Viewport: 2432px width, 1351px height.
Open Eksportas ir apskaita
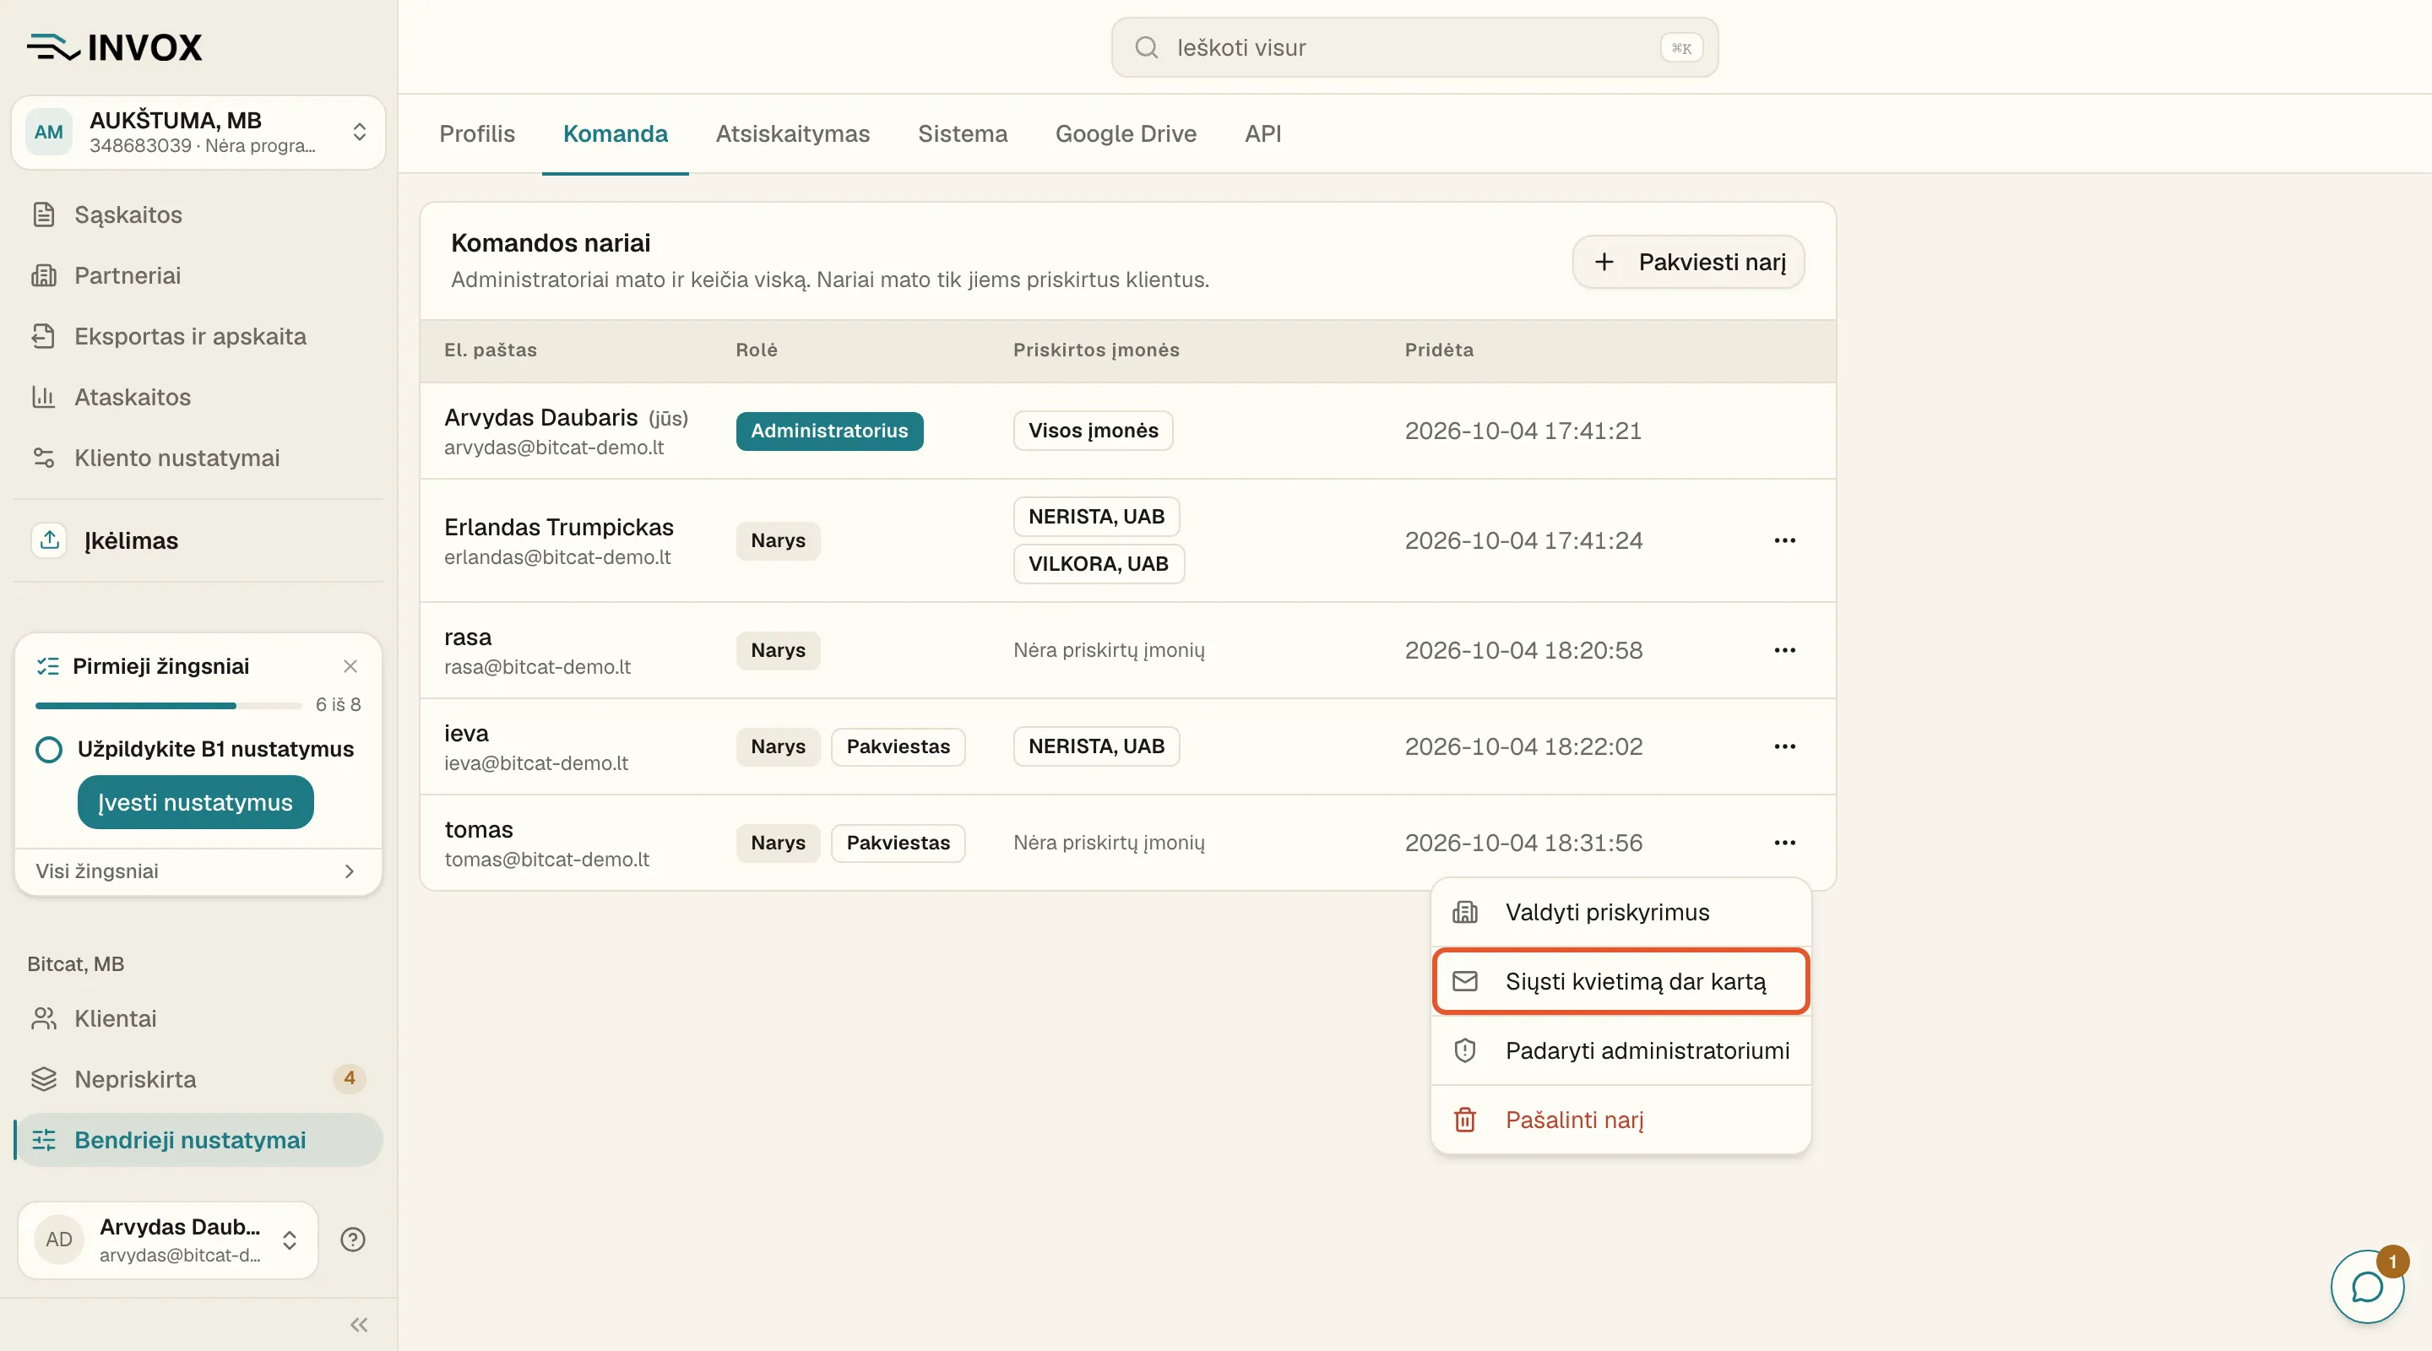click(x=198, y=336)
